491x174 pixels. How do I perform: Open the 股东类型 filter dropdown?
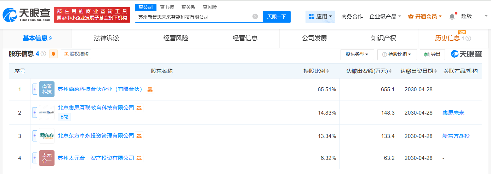(x=357, y=54)
